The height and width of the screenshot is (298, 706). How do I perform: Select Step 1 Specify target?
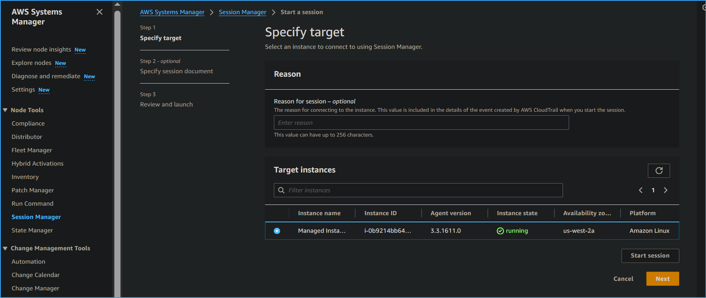click(x=161, y=38)
